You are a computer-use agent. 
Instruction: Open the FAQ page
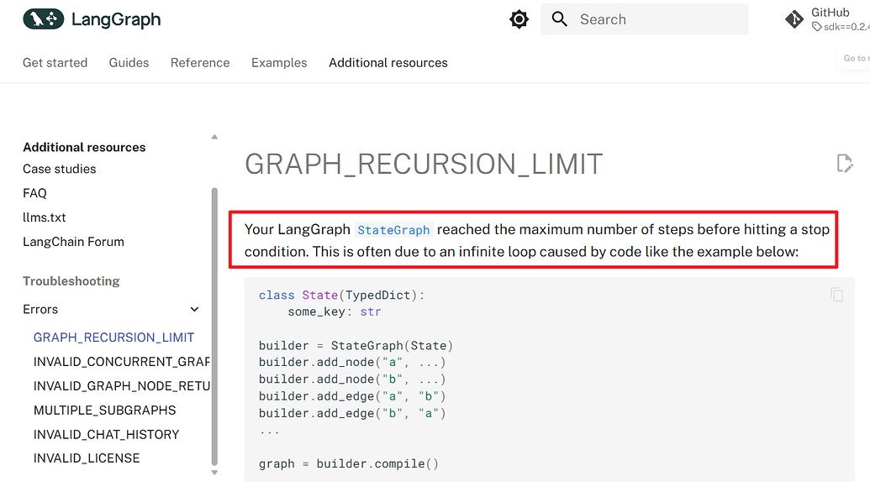34,193
